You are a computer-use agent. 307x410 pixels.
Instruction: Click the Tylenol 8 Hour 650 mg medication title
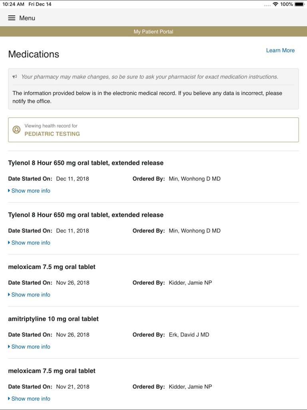click(x=86, y=163)
